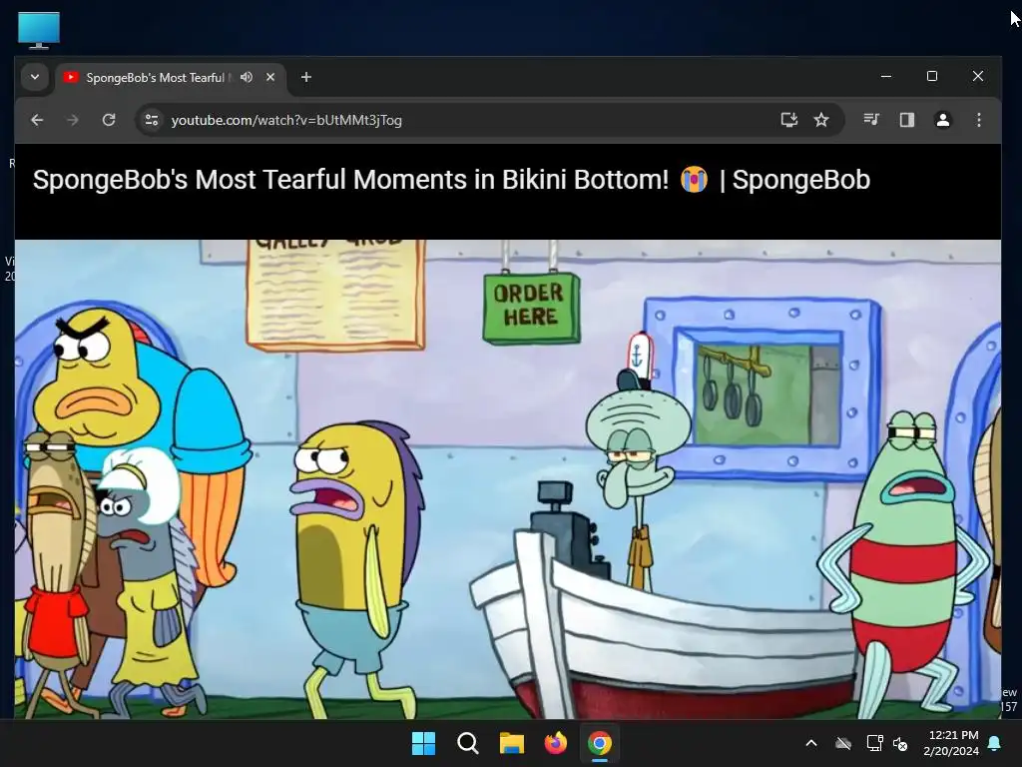Install YouTube app icon in address bar
This screenshot has height=767, width=1022.
click(789, 120)
